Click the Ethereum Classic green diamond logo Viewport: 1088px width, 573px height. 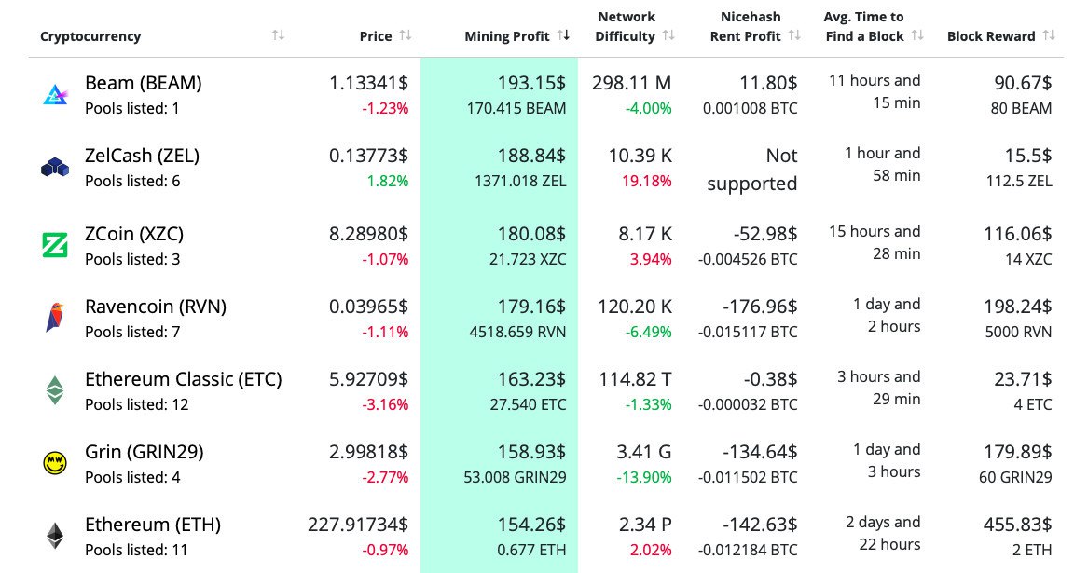coord(55,389)
